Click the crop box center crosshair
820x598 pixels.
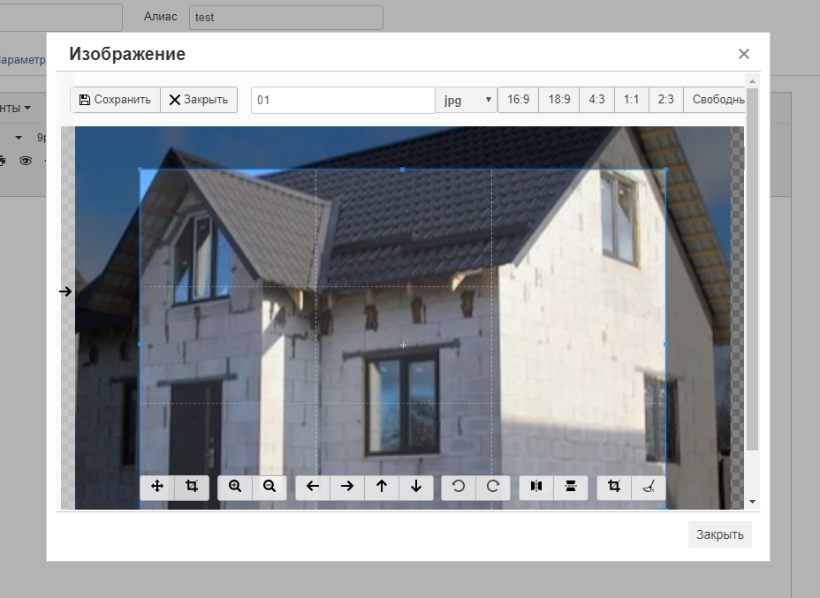click(403, 345)
